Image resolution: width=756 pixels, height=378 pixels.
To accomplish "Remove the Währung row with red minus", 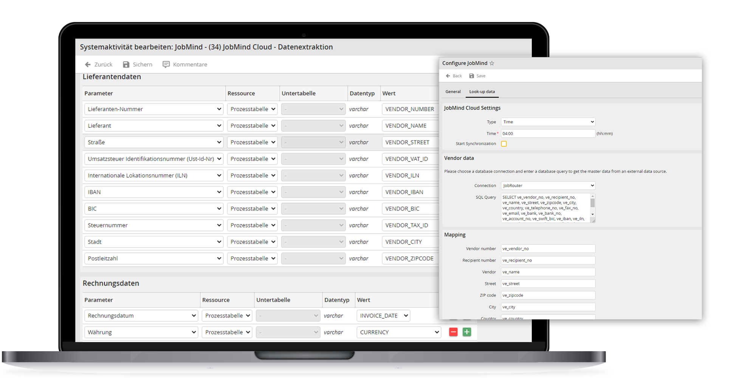I will pyautogui.click(x=453, y=332).
